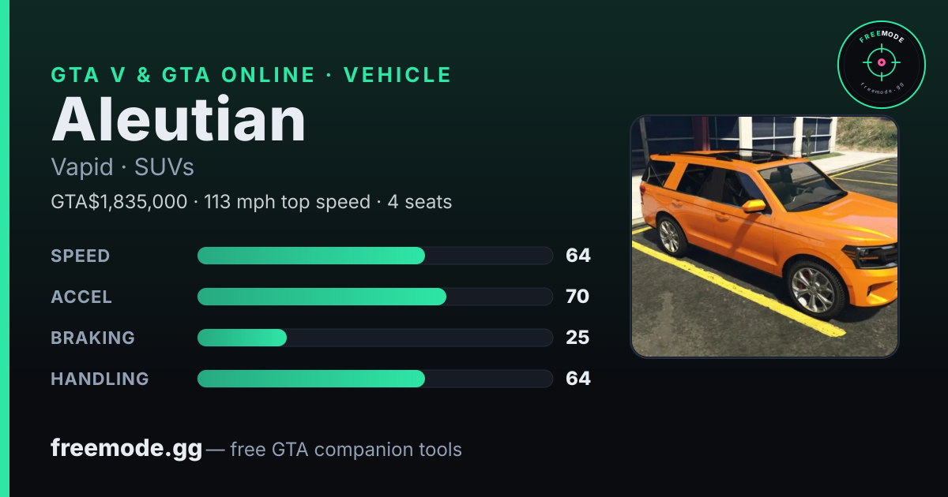Click the BRAKING label
Viewport: 948px width, 497px height.
tap(92, 338)
